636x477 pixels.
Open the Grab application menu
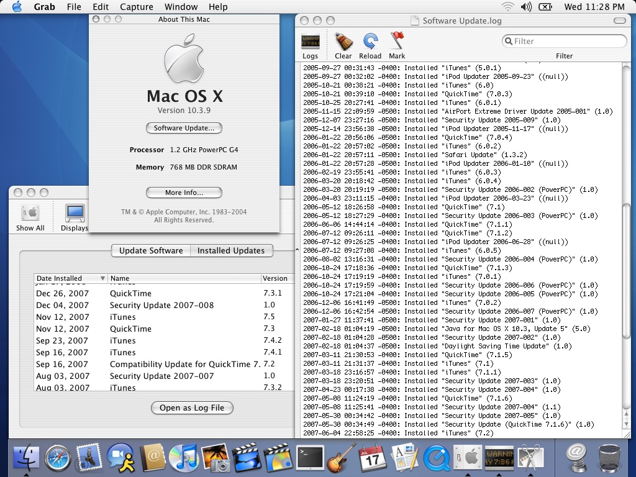click(44, 6)
